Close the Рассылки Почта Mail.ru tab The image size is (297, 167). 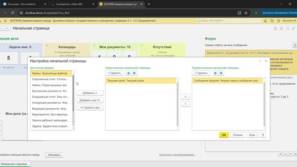coord(45,4)
